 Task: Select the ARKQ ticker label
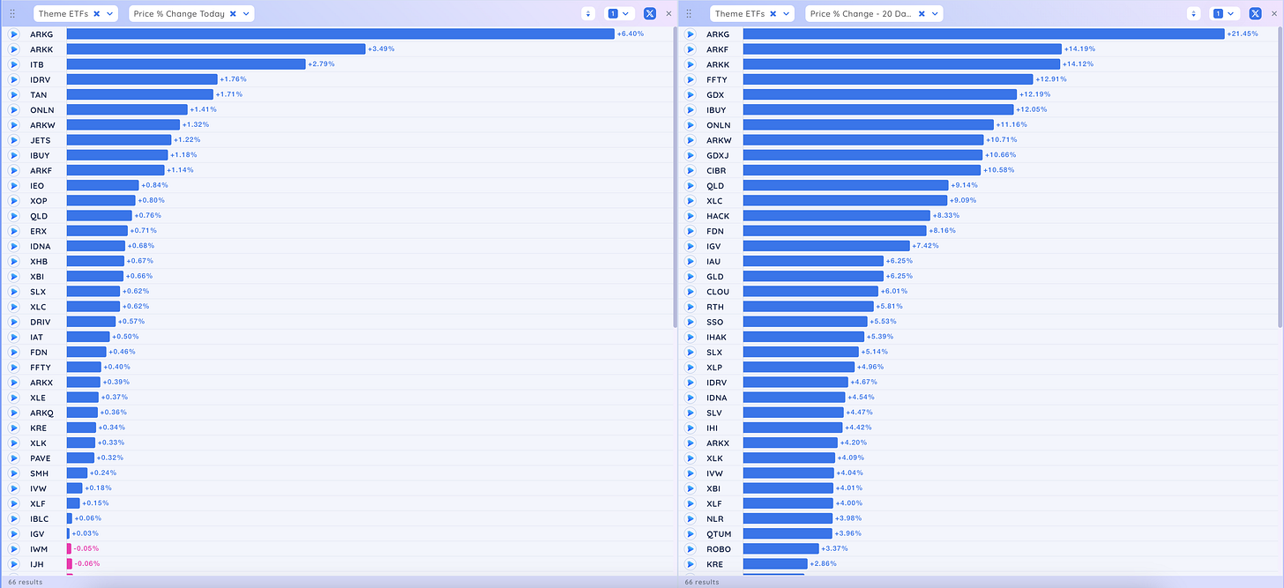point(41,413)
